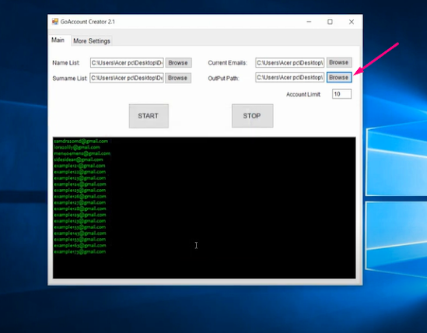The width and height of the screenshot is (427, 333).
Task: Click the Name List path field
Action: 127,63
